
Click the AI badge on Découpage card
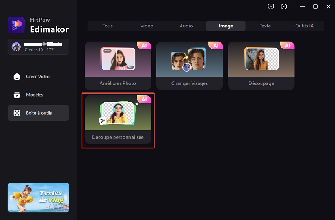287,46
